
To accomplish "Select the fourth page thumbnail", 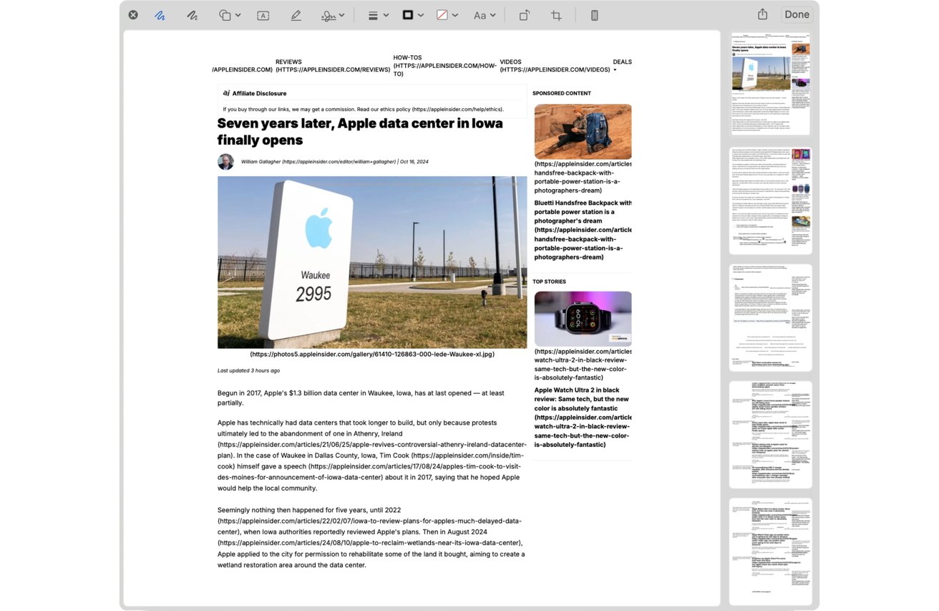I will coord(770,435).
